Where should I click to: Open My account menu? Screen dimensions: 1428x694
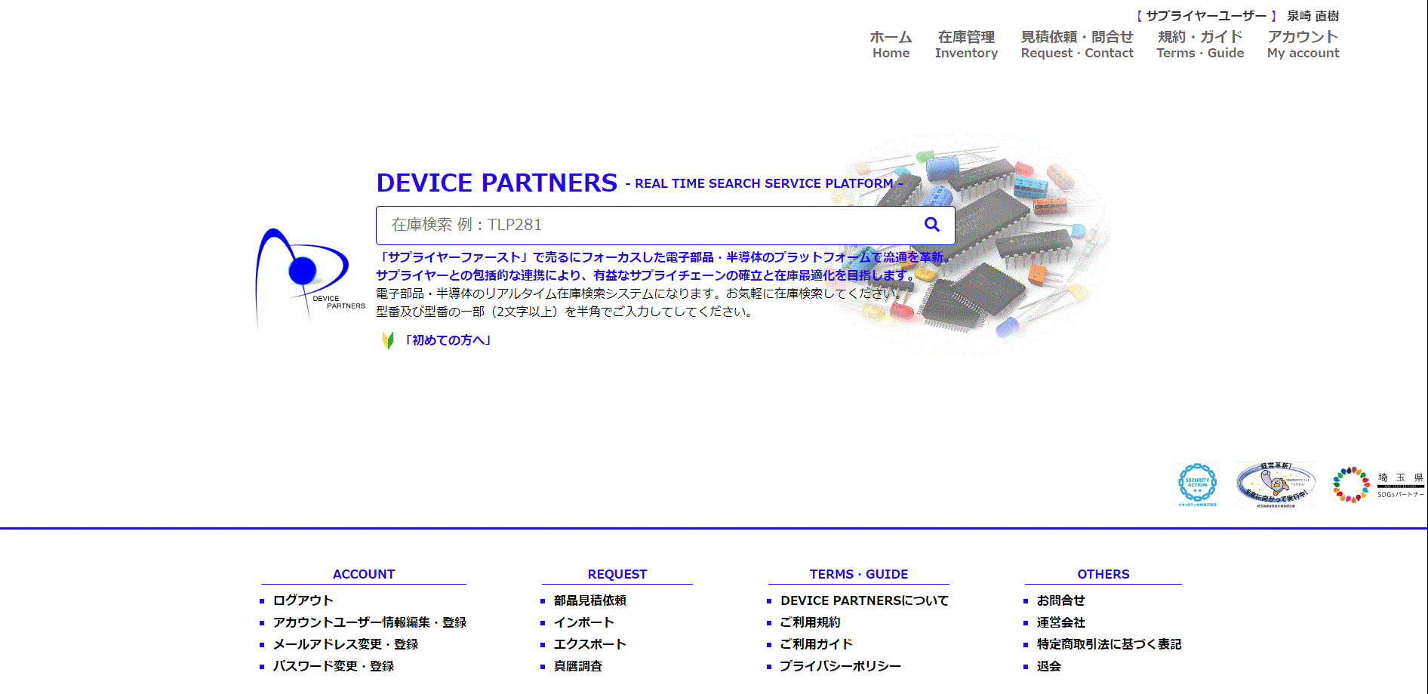click(1303, 45)
